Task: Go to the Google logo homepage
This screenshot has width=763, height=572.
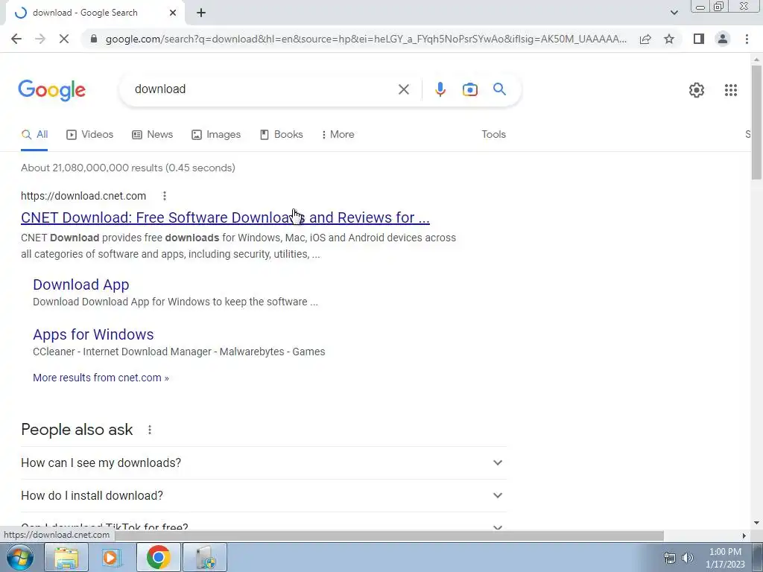Action: 51,90
